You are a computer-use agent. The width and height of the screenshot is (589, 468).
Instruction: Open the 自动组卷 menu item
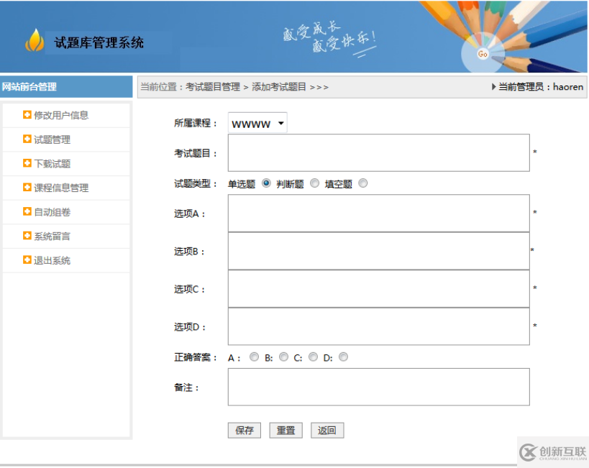(x=52, y=212)
